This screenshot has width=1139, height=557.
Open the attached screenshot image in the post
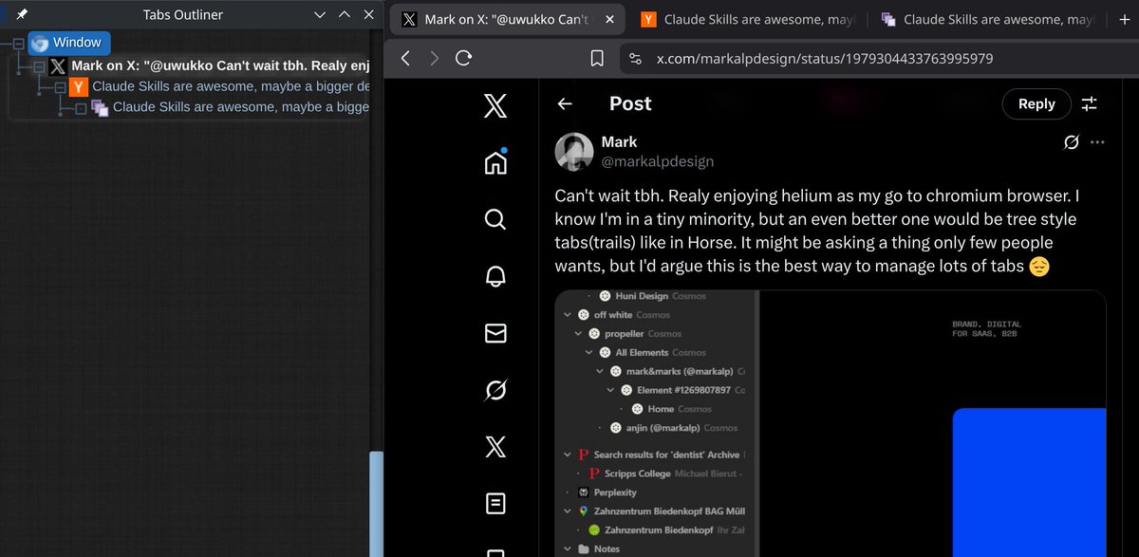coord(831,423)
